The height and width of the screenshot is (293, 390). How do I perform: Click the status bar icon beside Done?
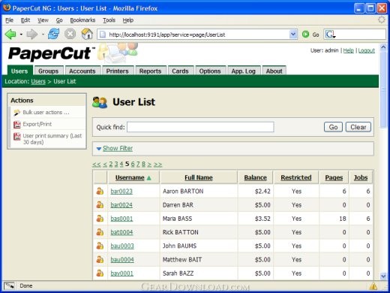pos(9,285)
